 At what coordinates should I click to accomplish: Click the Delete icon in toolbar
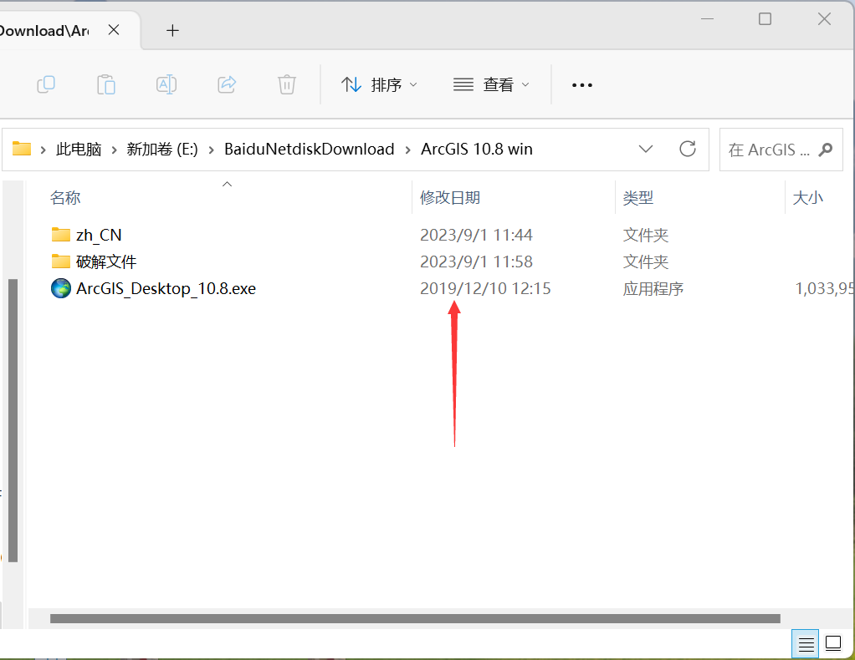point(286,84)
